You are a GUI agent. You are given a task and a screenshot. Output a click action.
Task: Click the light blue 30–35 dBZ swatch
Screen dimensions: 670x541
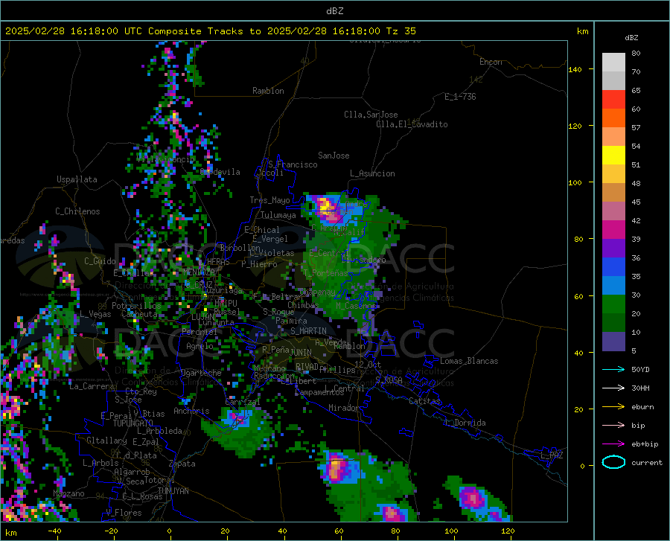coord(613,286)
